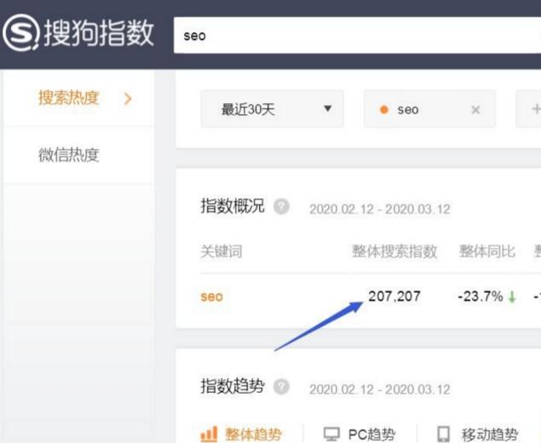Click the add keyword plus button

pyautogui.click(x=534, y=109)
